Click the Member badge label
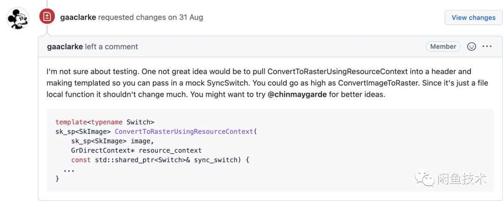 point(443,47)
